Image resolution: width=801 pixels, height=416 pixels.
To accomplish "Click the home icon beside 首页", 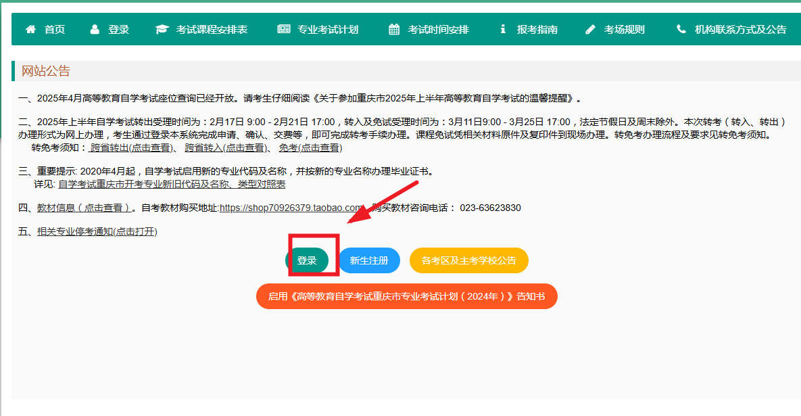I will click(x=30, y=29).
